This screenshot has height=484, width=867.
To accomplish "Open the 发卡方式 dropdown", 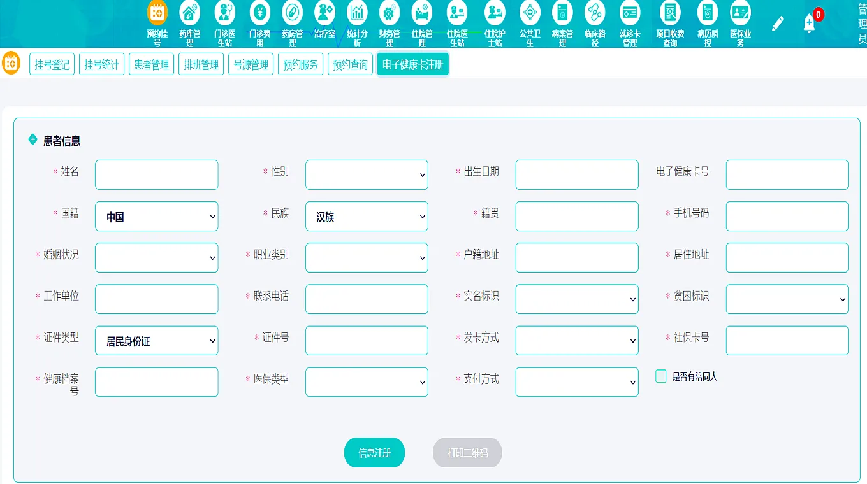I will (x=577, y=341).
